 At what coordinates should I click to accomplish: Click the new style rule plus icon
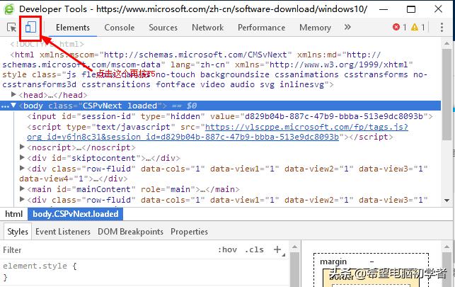[277, 250]
